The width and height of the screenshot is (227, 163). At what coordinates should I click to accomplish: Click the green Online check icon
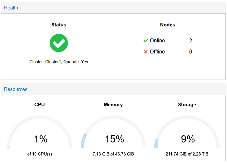(x=146, y=41)
